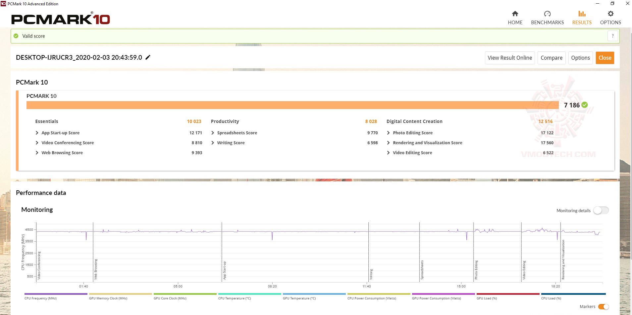
Task: Click the Photo Editing marker in the chart
Action: [x=476, y=270]
